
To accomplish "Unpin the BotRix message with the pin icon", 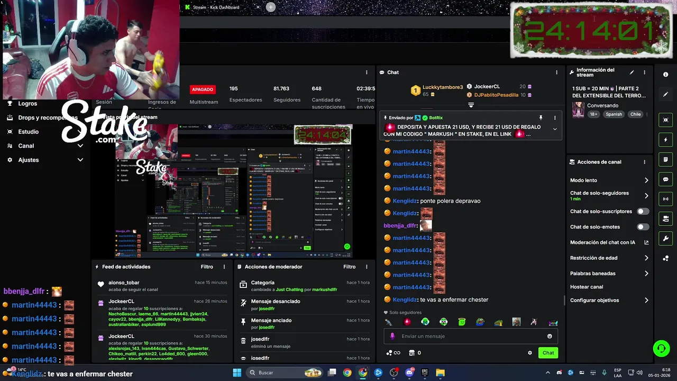I will (x=541, y=117).
